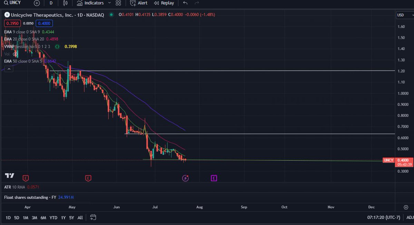
Task: Open the USD currency dropdown
Action: [x=404, y=15]
